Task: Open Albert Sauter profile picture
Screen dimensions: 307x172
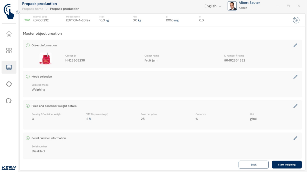Action: 232,6
